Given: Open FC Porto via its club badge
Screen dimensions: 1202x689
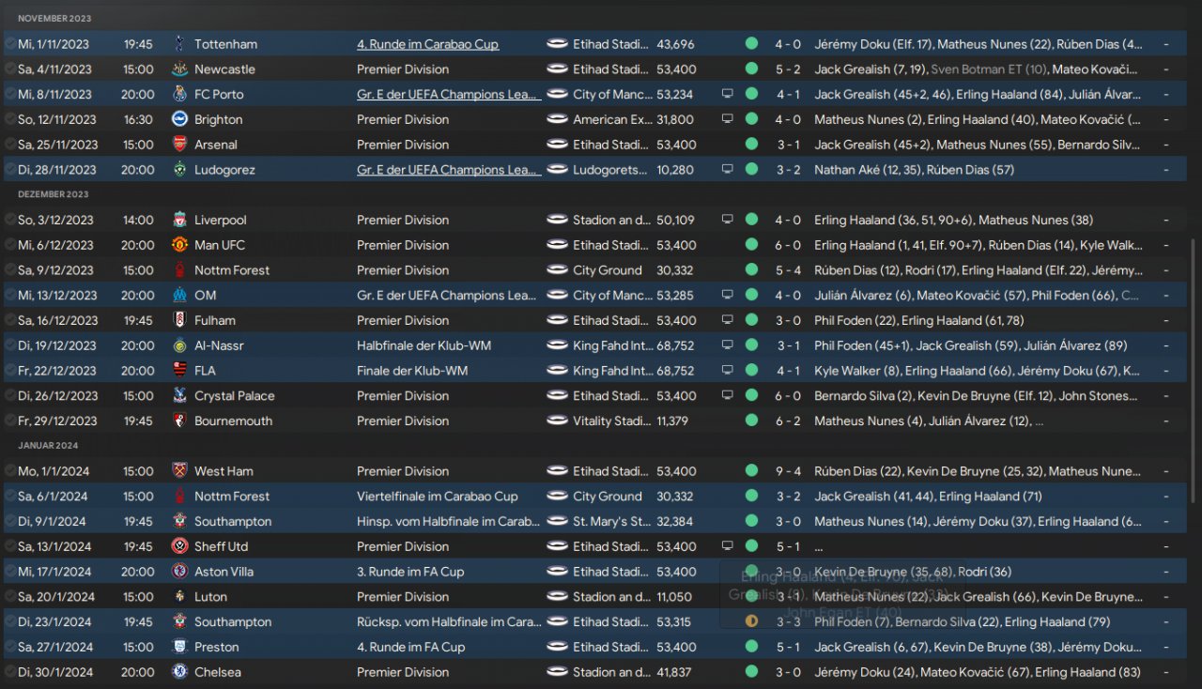Looking at the screenshot, I should (x=179, y=95).
